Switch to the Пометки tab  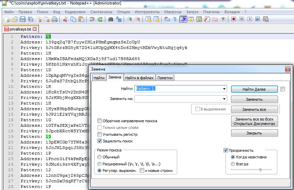[165, 78]
